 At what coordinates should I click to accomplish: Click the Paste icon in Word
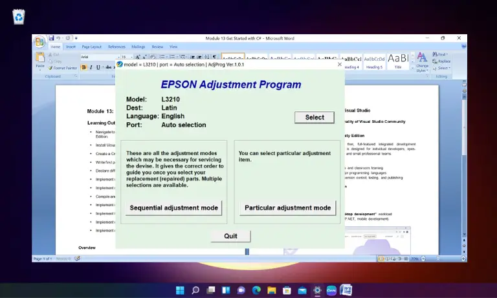point(40,58)
